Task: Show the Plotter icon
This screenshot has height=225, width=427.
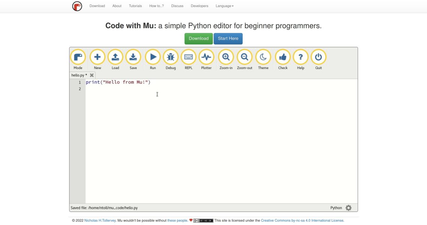Action: point(206,57)
